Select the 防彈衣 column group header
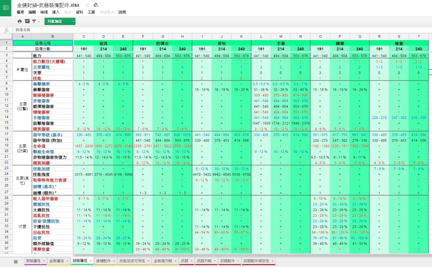Screen dimensions: 432x267 pos(163,43)
